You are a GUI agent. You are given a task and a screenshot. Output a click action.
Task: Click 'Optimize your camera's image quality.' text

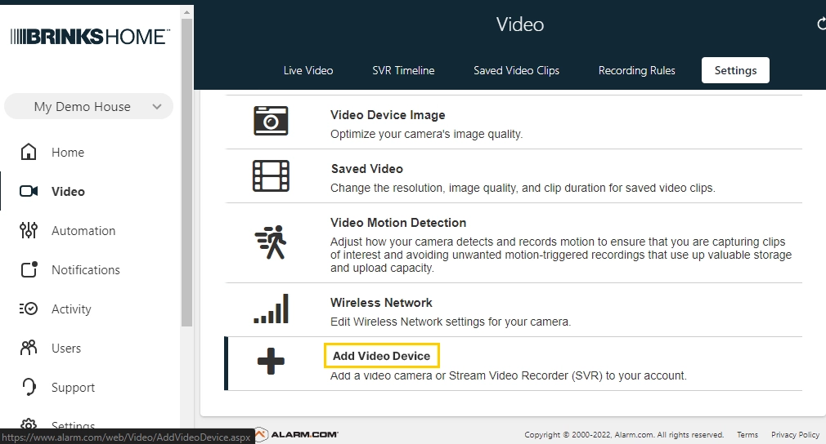pyautogui.click(x=426, y=134)
